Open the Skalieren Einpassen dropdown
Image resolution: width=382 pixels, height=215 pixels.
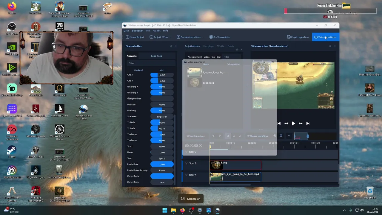(x=162, y=116)
